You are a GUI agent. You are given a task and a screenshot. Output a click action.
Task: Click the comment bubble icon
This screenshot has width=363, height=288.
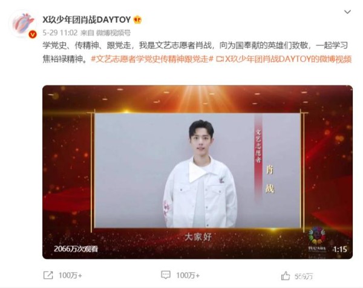point(166,275)
